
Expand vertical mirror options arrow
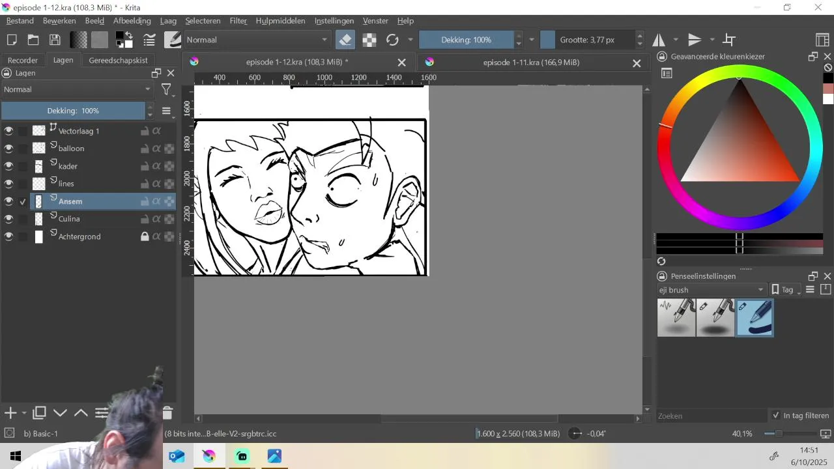coord(712,40)
